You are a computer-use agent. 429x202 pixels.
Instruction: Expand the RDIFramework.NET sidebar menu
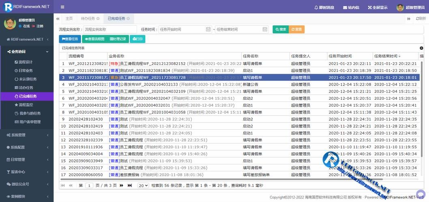click(x=27, y=39)
